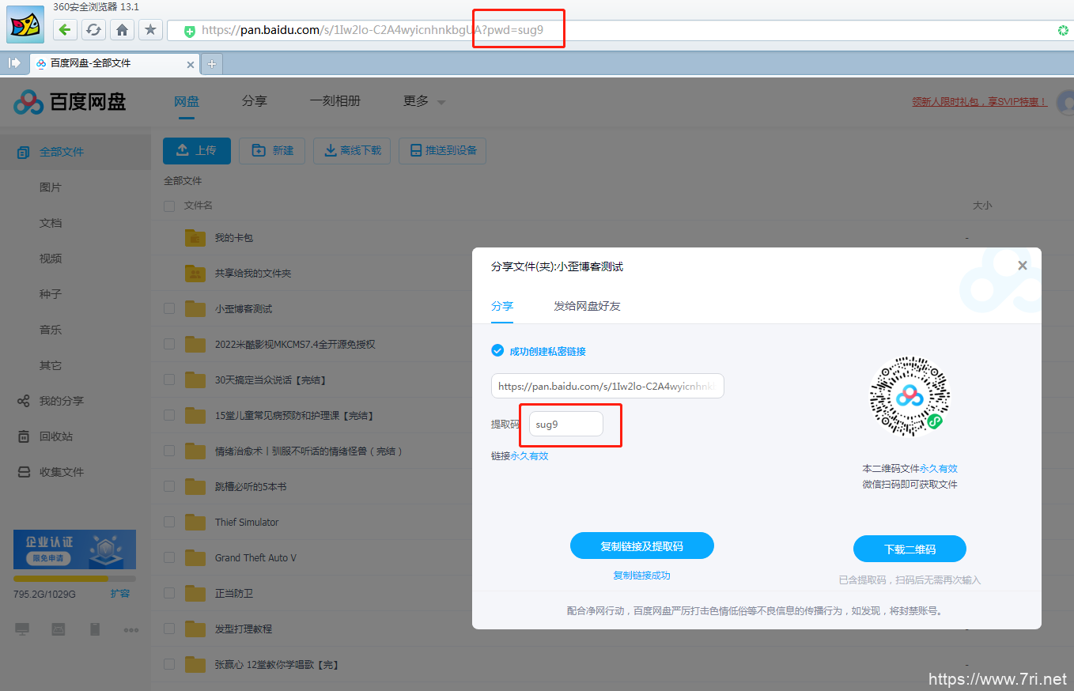Go to browser home page icon
The image size is (1074, 691).
pos(122,30)
